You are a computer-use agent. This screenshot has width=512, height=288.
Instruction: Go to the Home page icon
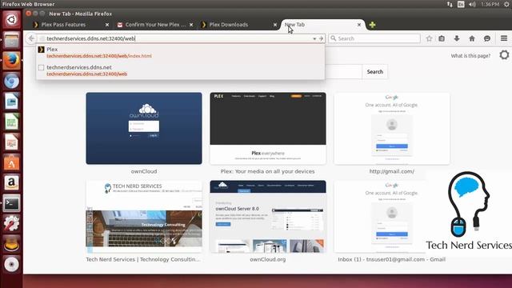click(x=472, y=38)
